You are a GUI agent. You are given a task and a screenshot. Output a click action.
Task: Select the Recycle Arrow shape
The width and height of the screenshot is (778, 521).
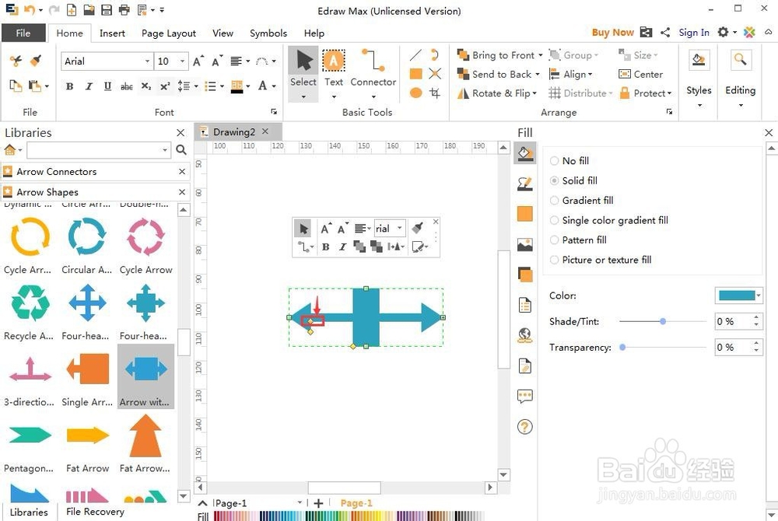pos(30,313)
